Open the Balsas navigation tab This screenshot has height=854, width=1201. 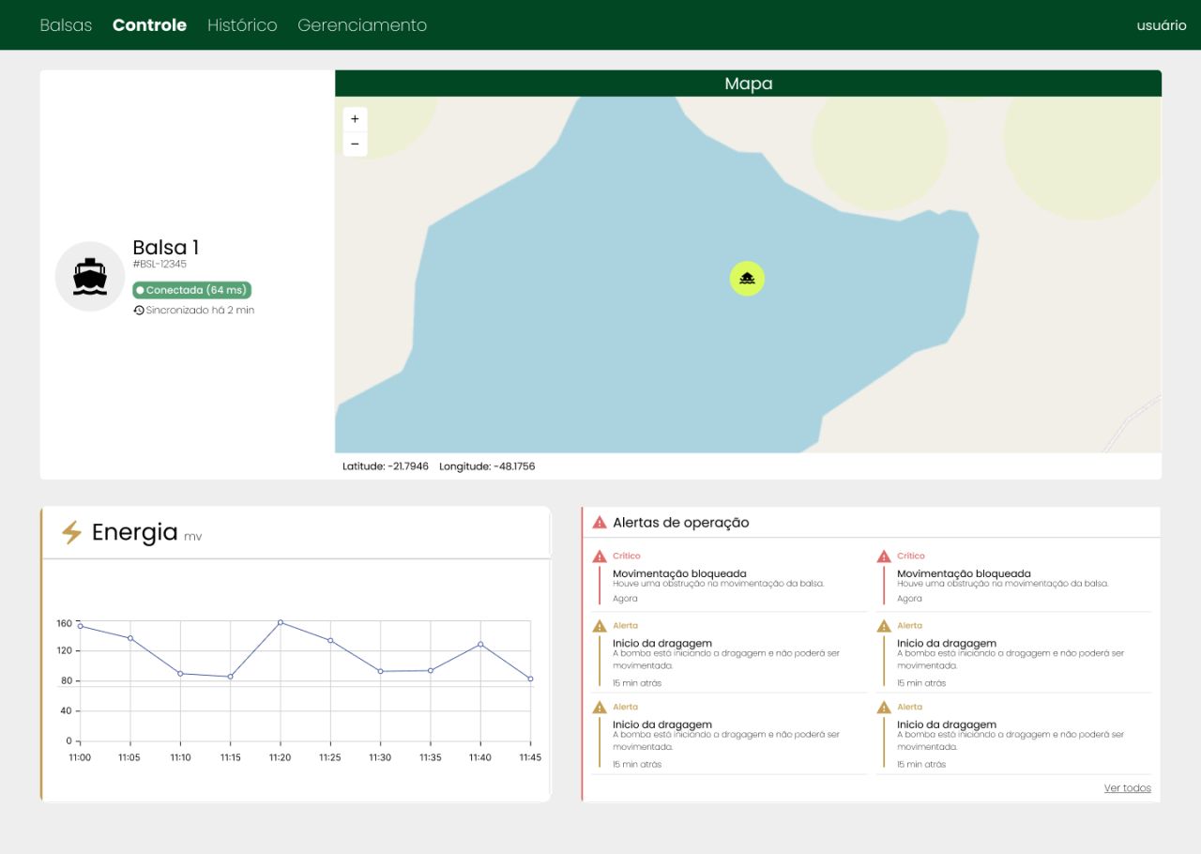[66, 25]
